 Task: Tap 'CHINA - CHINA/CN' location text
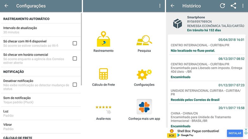point(184,113)
